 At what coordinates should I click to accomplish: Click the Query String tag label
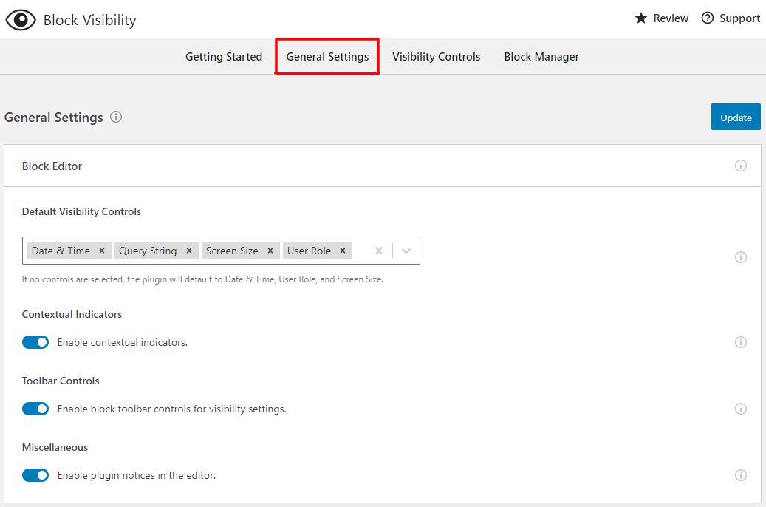[148, 251]
